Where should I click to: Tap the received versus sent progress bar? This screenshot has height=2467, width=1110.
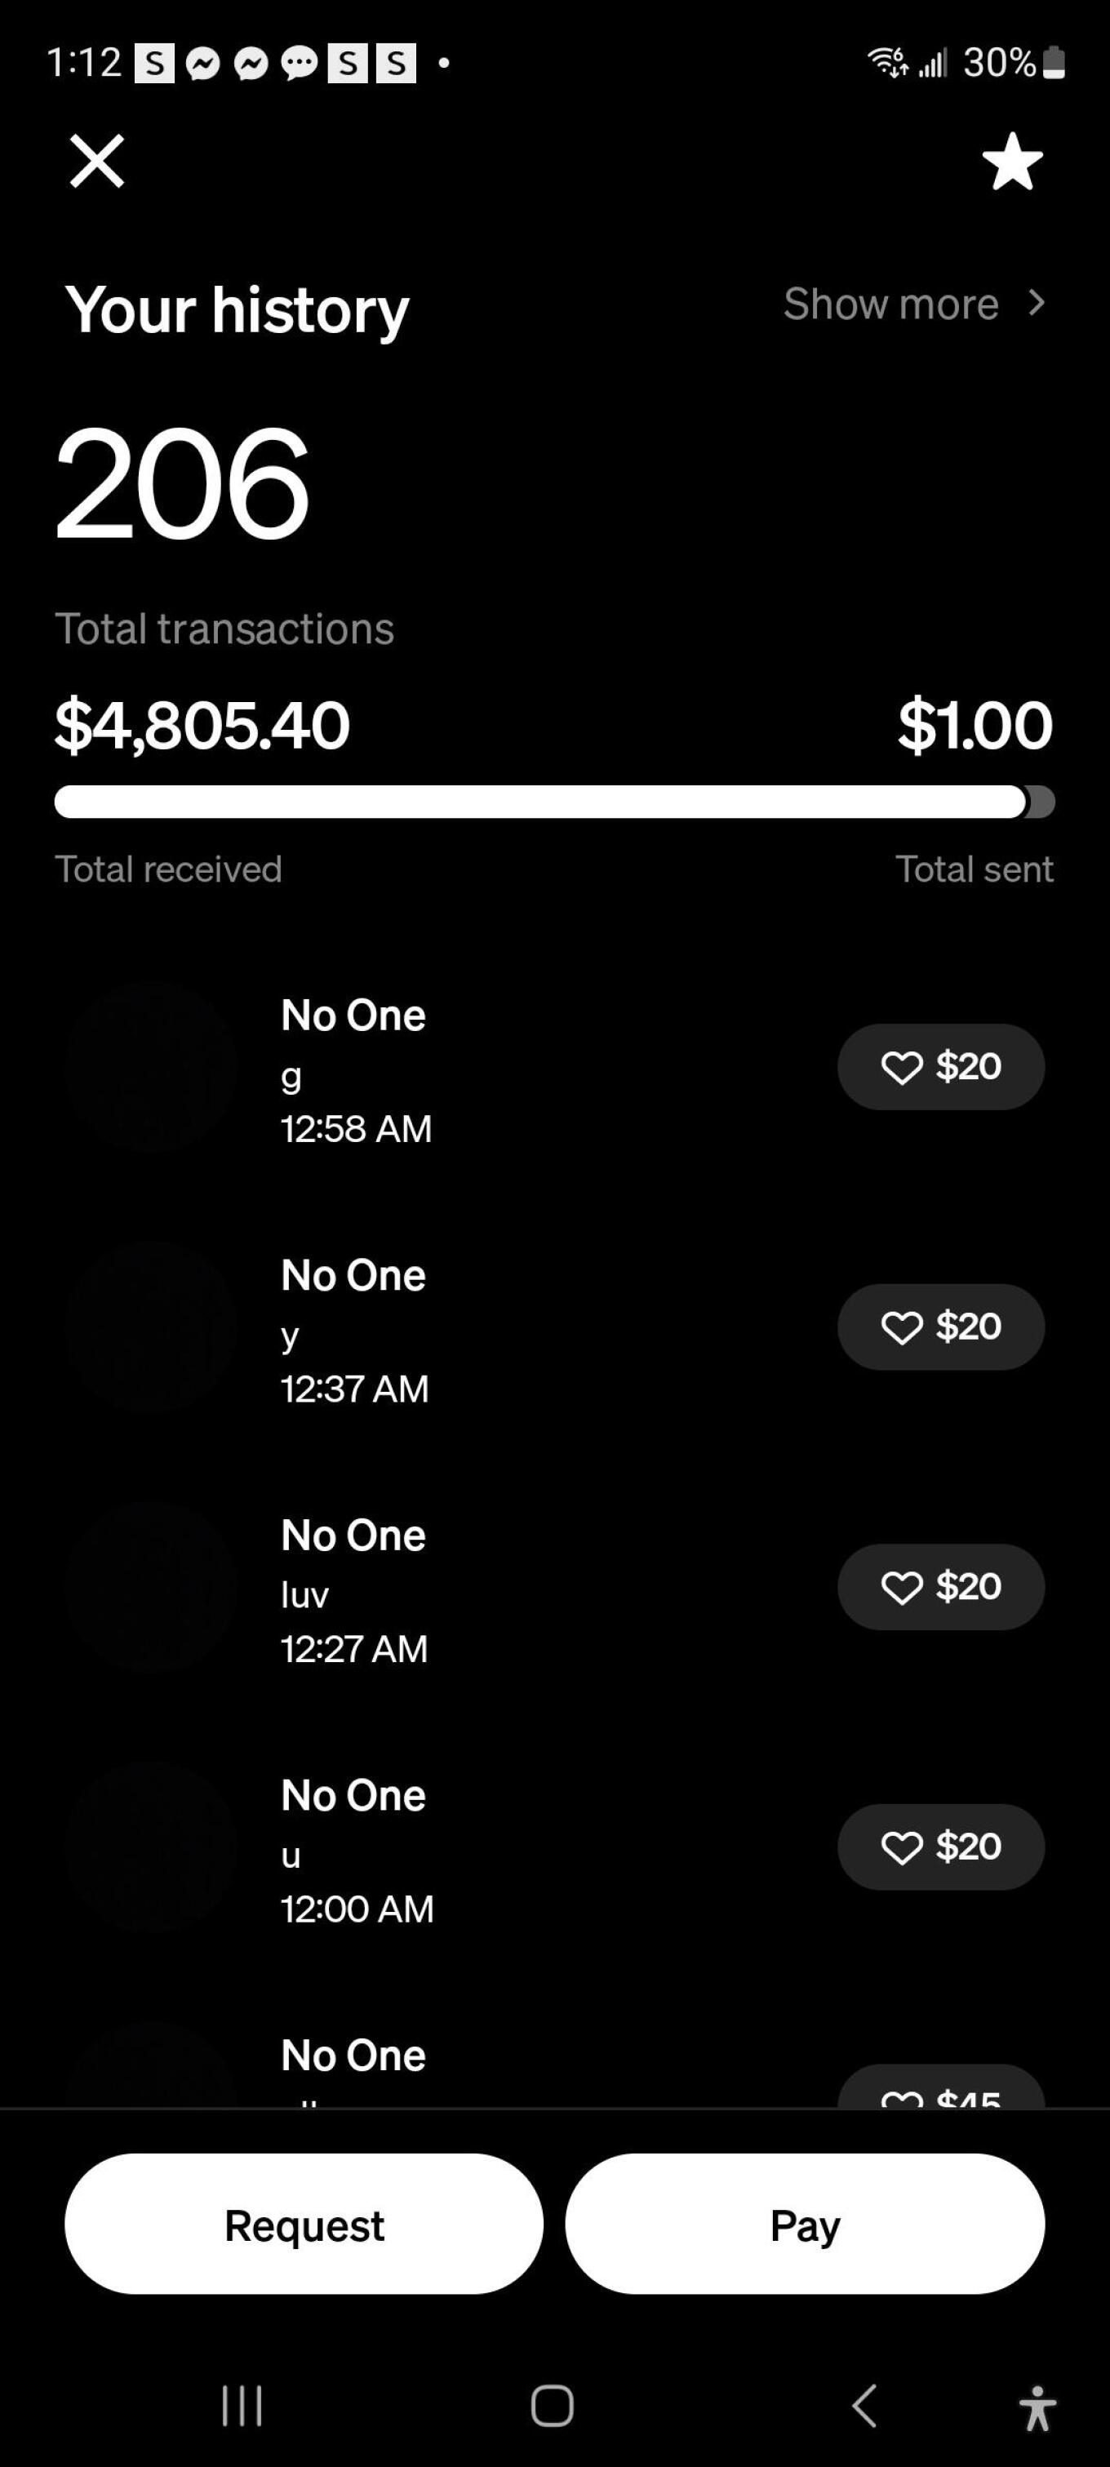(554, 802)
